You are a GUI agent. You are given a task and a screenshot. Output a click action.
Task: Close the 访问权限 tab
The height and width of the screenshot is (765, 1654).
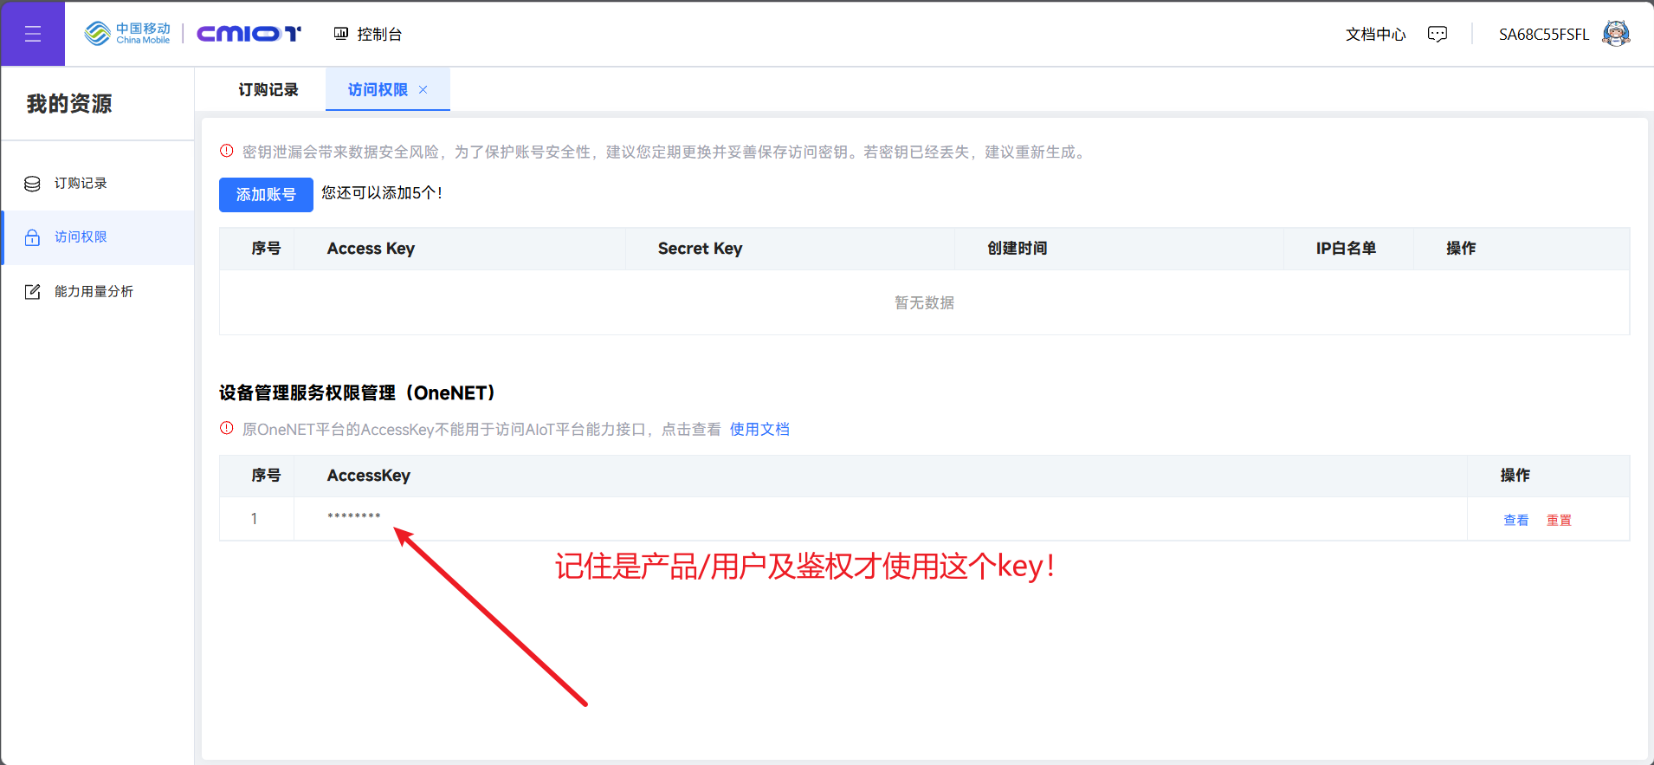point(423,89)
